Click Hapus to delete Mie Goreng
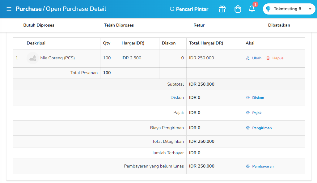Viewport: 317px width, 183px height. click(x=275, y=58)
